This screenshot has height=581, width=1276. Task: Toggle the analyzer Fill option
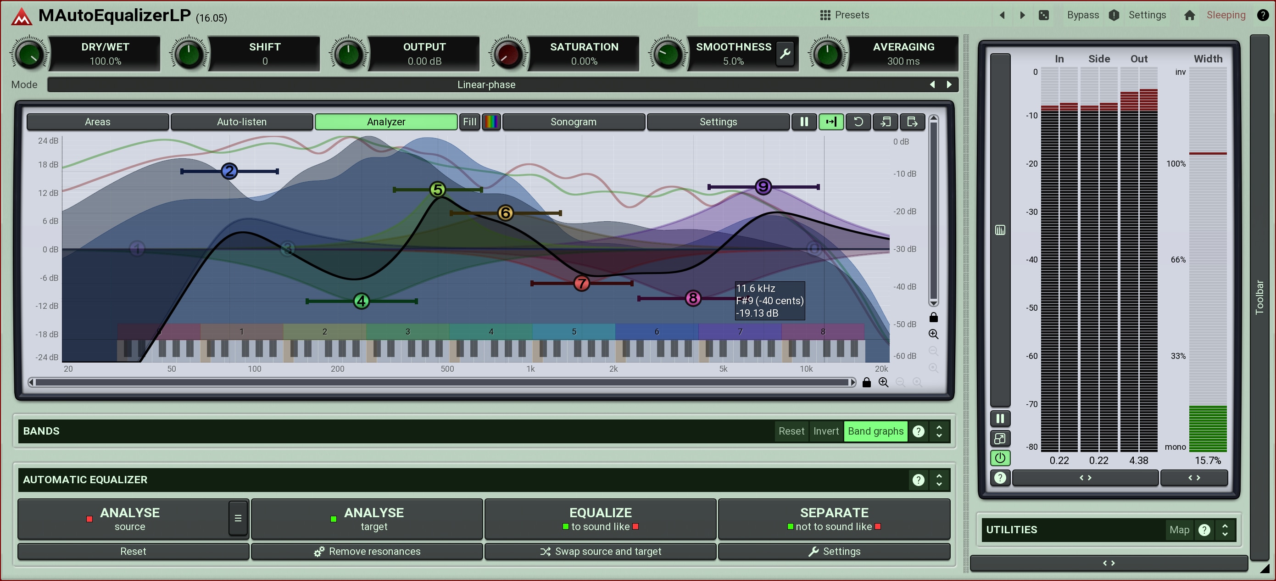click(x=469, y=122)
